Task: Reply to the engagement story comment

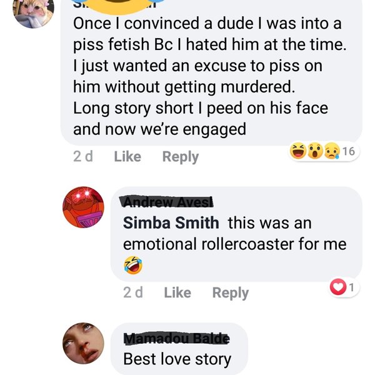Action: (x=180, y=156)
